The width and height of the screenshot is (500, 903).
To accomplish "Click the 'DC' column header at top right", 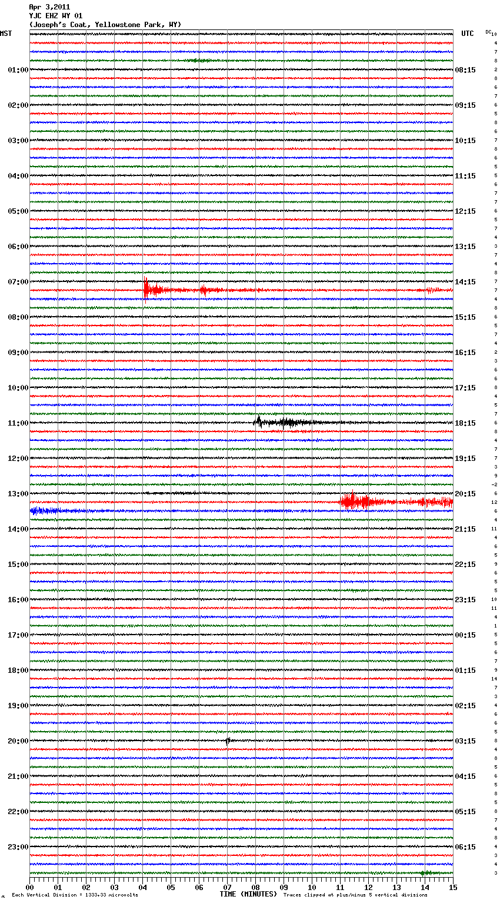I will pos(488,32).
